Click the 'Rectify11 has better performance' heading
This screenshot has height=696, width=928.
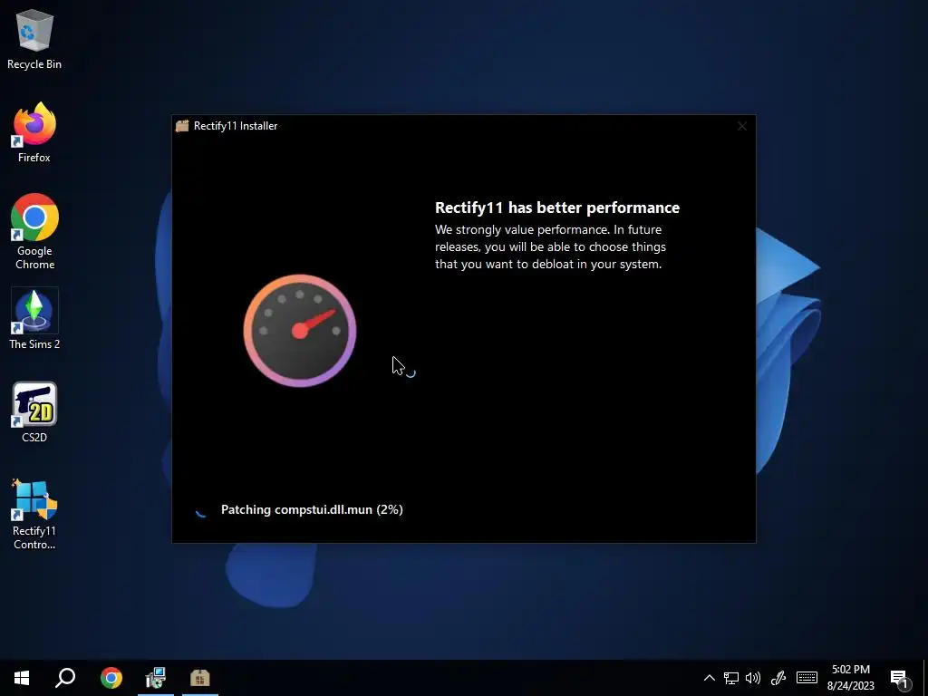point(557,208)
